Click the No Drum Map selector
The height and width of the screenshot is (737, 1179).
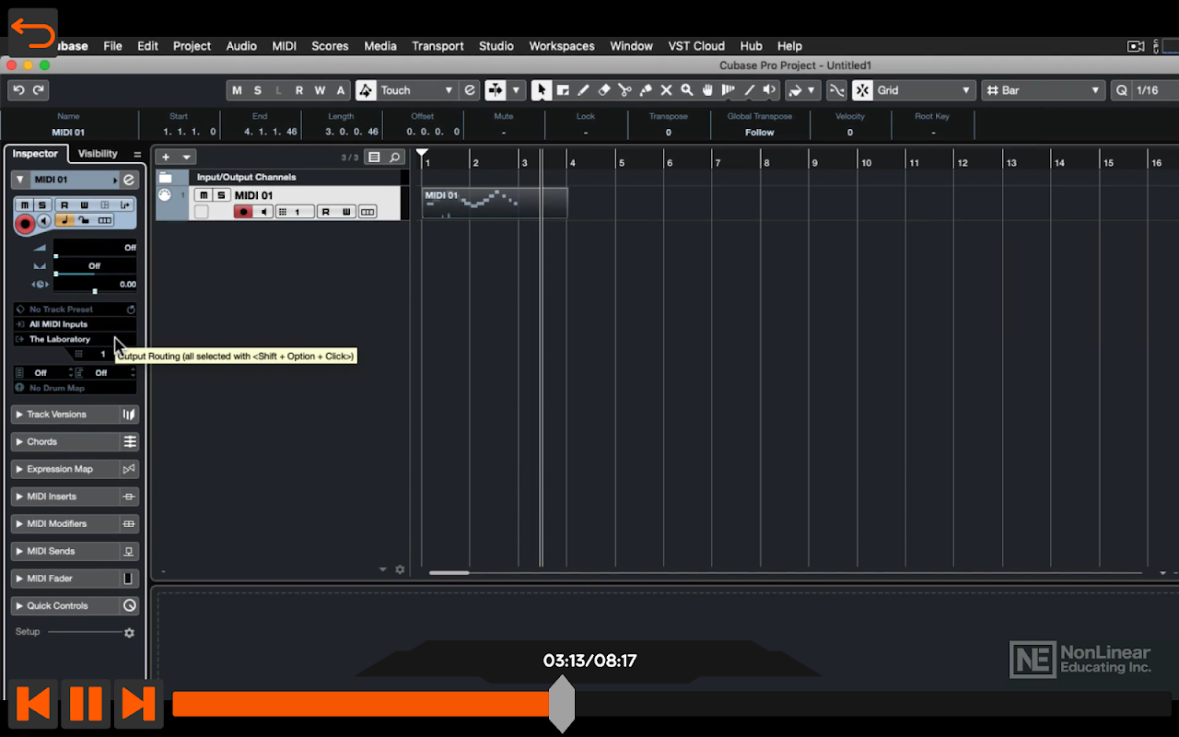[75, 388]
